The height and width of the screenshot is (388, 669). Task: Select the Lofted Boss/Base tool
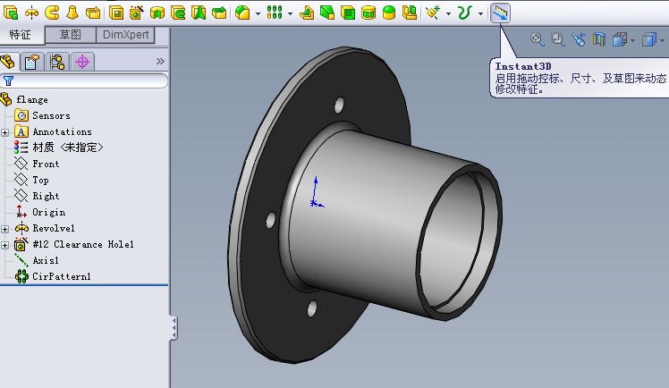coord(72,13)
